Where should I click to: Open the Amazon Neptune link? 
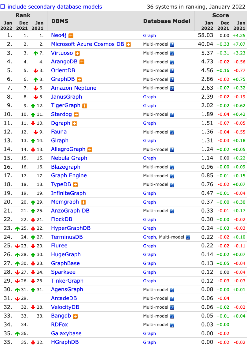click(74, 88)
